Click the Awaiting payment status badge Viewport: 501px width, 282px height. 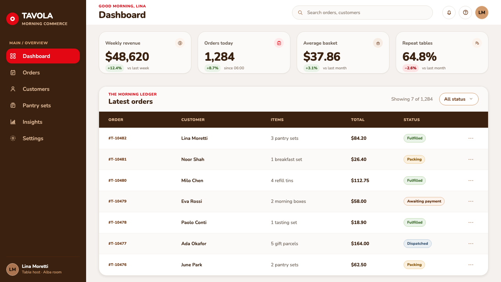424,201
